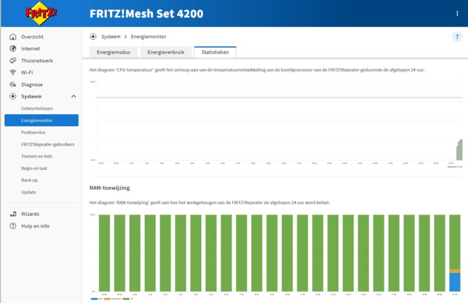Click the Wi-Fi signal icon
468x303 pixels.
coord(13,73)
